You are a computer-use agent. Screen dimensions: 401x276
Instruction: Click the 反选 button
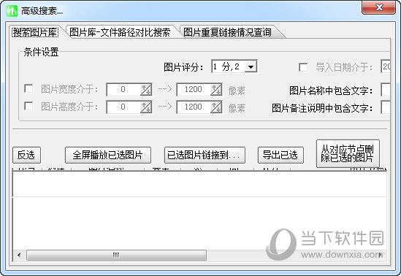(x=26, y=155)
